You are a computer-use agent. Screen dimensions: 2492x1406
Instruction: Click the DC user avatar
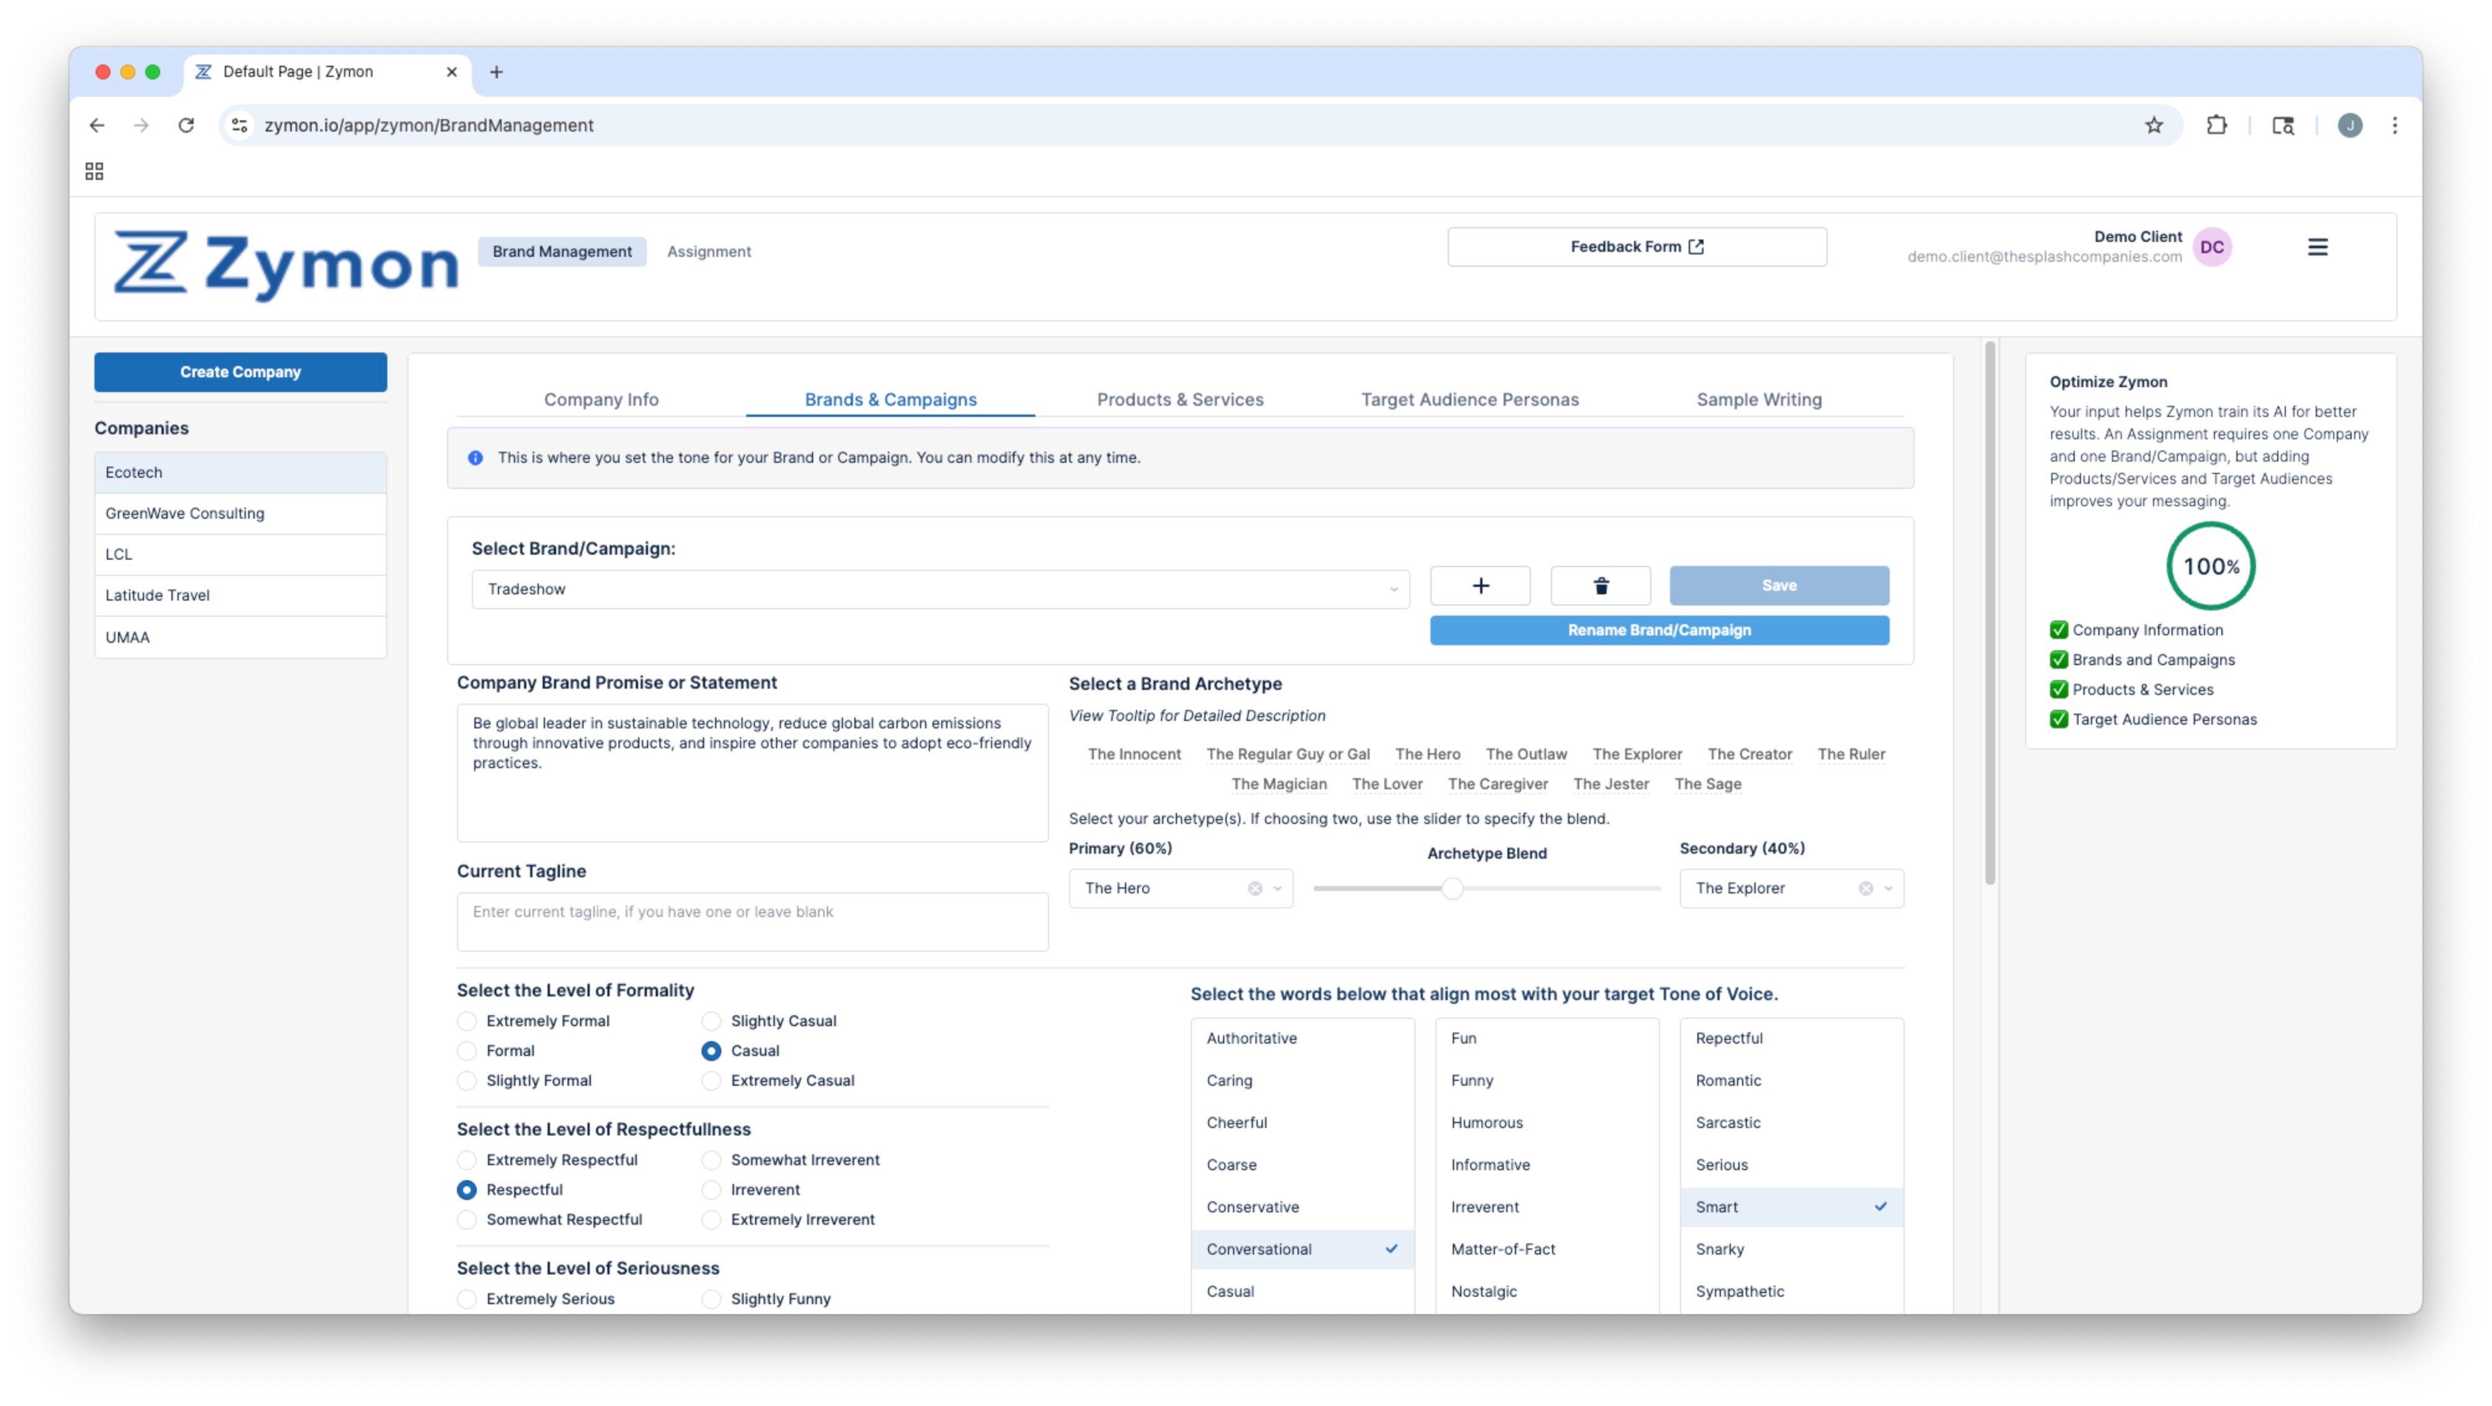(2211, 248)
